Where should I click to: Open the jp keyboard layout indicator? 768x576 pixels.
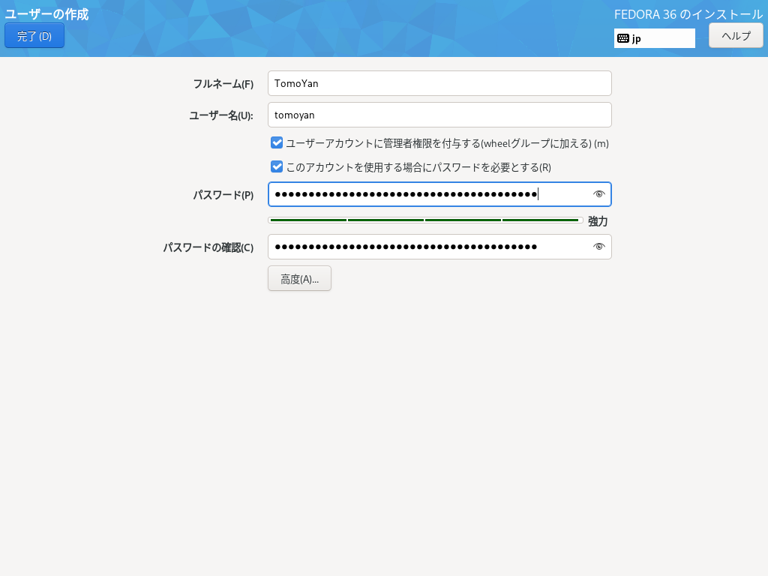(654, 38)
